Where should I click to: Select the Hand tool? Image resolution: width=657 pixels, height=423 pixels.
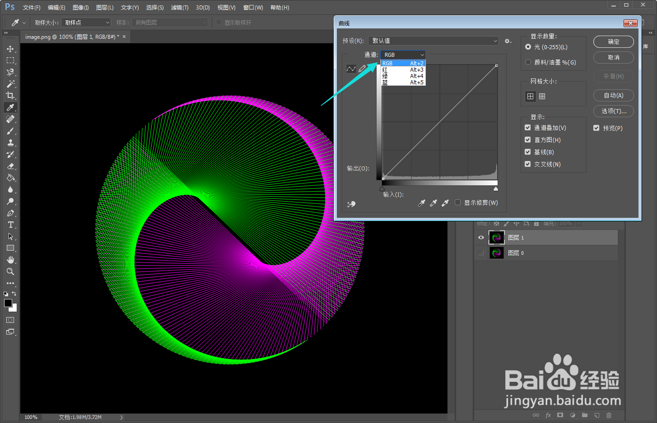10,260
